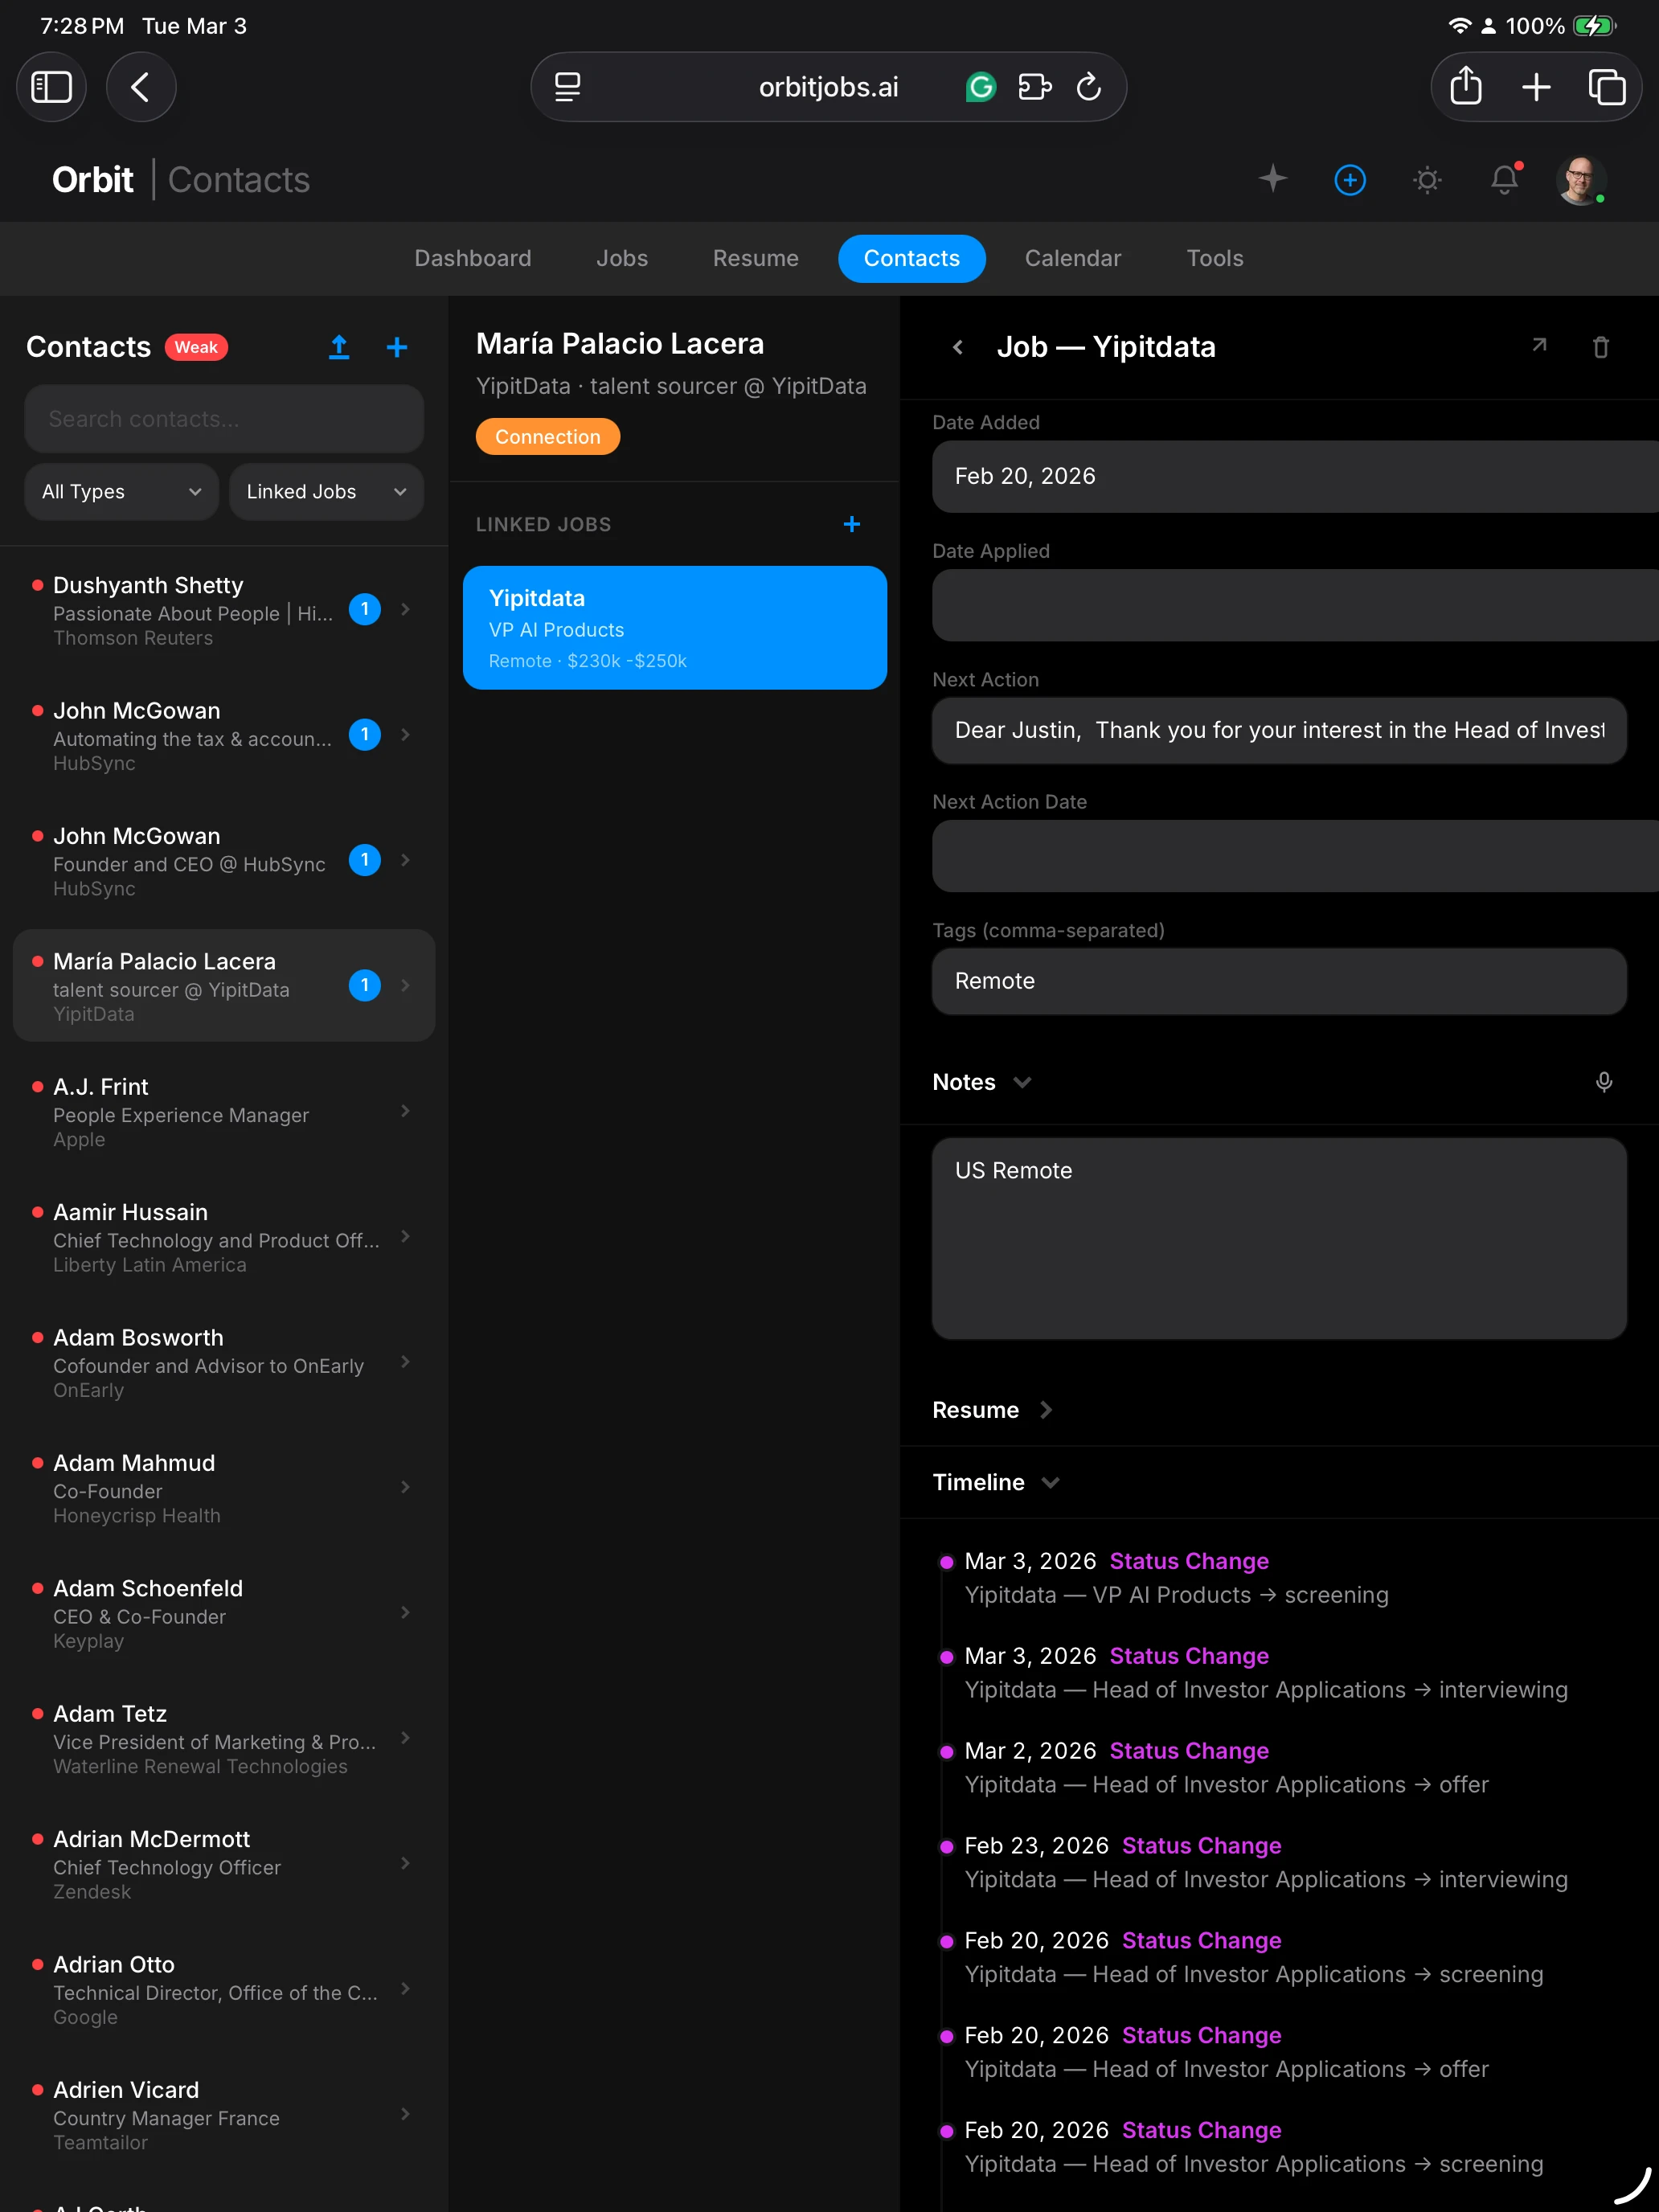Open the Yipitdata job via the external arrow icon

1539,346
